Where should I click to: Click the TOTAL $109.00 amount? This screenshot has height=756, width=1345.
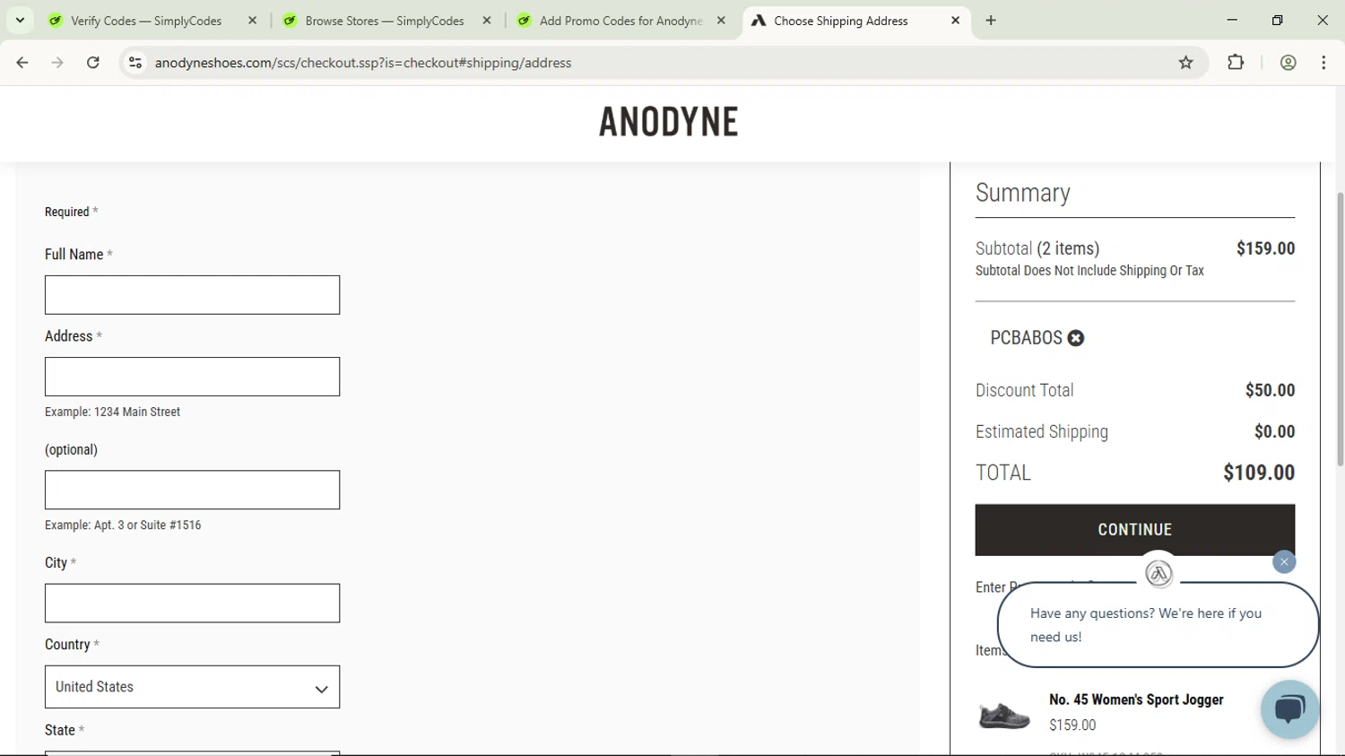pyautogui.click(x=1259, y=473)
